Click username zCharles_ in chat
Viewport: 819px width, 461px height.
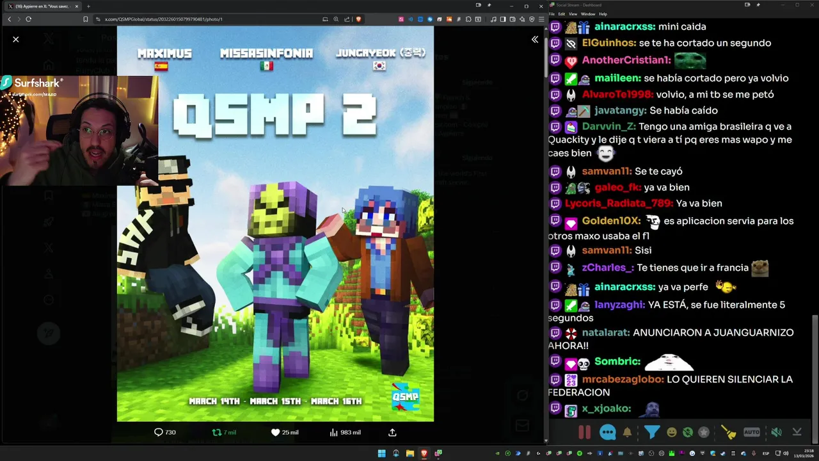click(608, 268)
